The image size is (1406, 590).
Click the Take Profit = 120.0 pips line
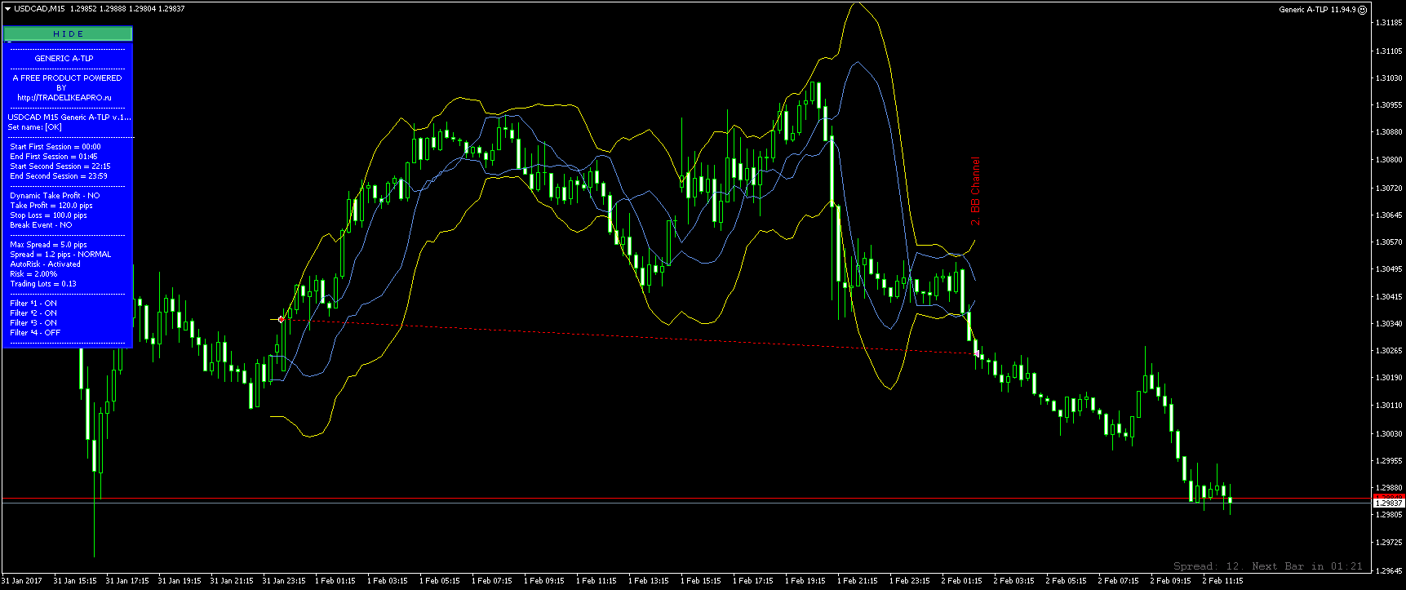(51, 206)
